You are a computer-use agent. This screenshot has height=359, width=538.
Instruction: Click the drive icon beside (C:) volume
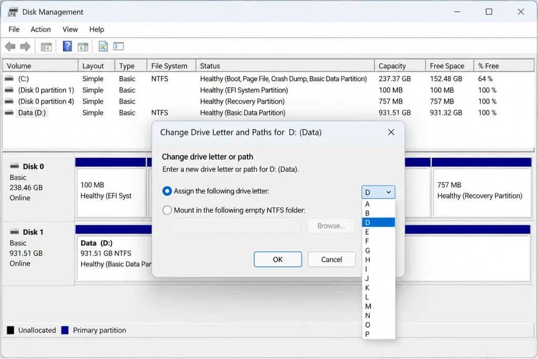(x=9, y=79)
